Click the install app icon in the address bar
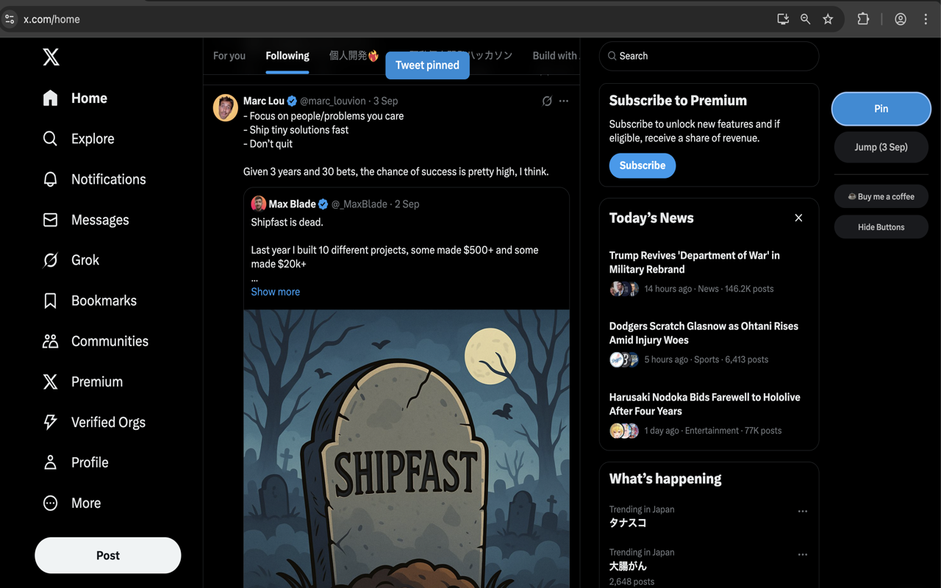The height and width of the screenshot is (588, 941). pos(783,19)
